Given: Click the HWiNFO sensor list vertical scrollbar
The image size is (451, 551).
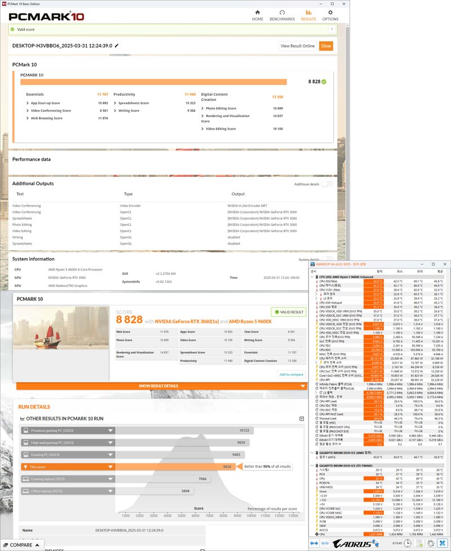Looking at the screenshot, I should pyautogui.click(x=448, y=404).
